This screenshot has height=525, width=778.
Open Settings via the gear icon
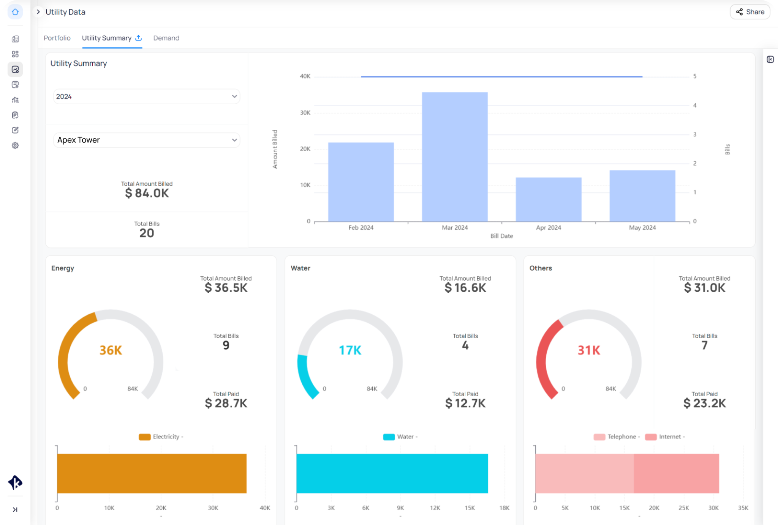(15, 146)
